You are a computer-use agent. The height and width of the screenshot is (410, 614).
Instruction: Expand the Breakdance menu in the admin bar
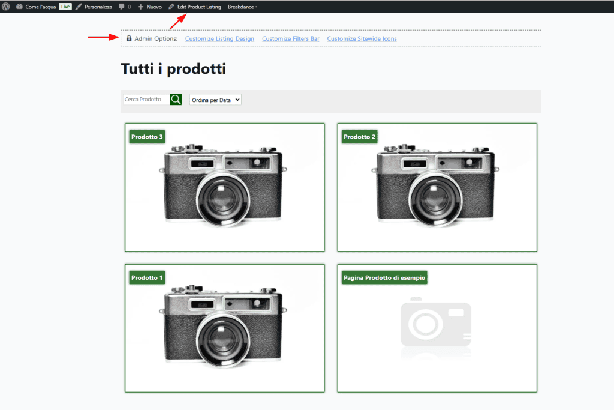[241, 7]
